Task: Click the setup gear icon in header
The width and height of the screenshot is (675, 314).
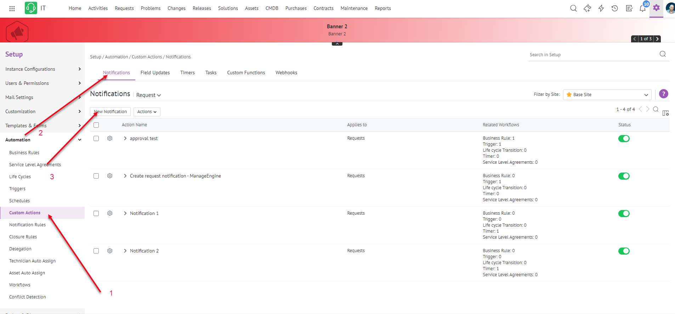Action: click(656, 8)
